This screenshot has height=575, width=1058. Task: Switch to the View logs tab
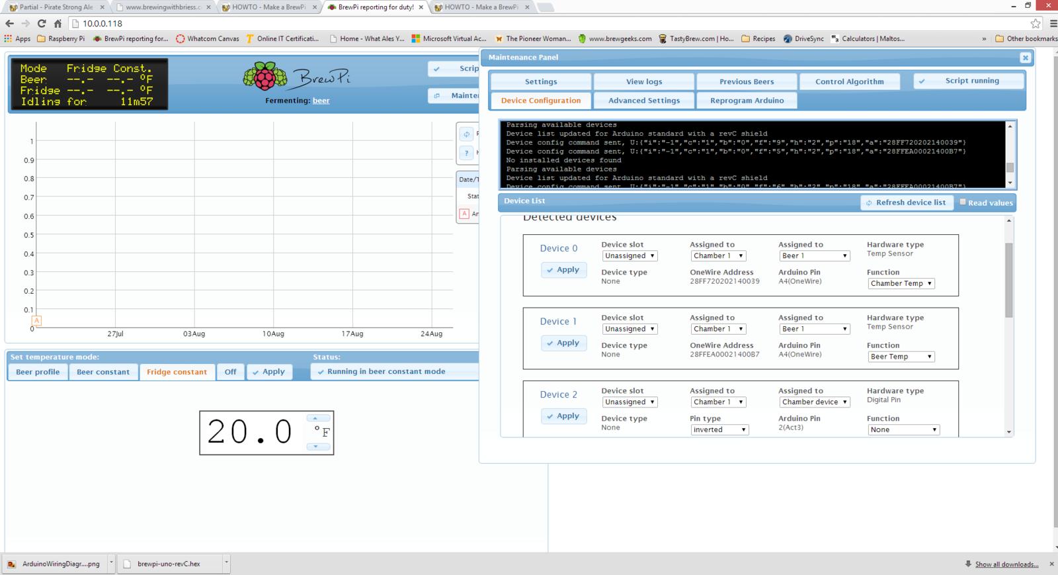[644, 81]
